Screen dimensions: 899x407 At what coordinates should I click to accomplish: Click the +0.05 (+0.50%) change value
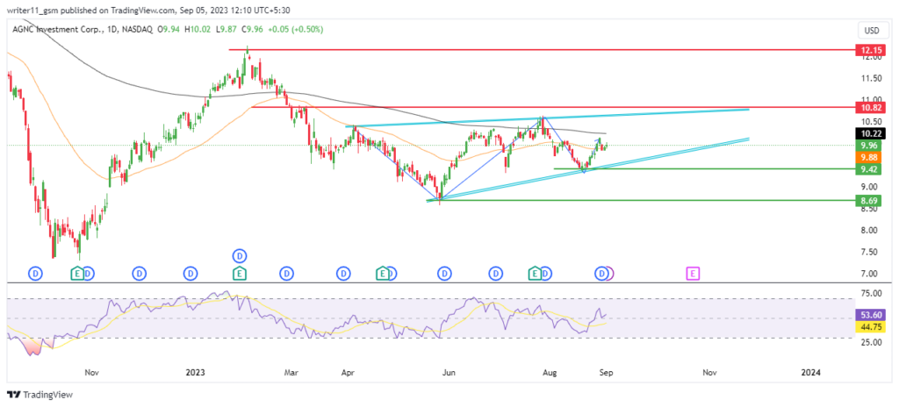coord(297,29)
